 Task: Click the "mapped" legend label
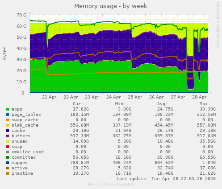click(20, 163)
